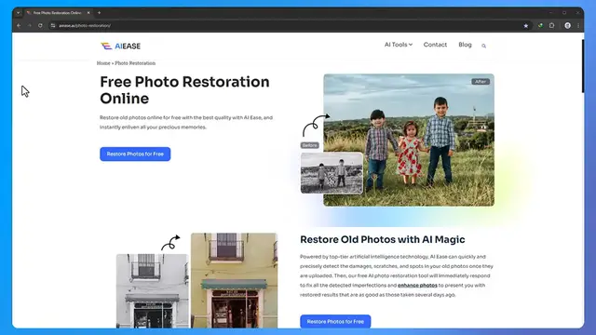Image resolution: width=596 pixels, height=335 pixels.
Task: Click the browser back arrow
Action: [19, 25]
